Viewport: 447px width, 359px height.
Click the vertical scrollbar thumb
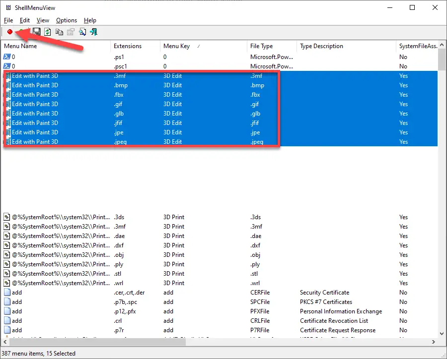(442, 59)
